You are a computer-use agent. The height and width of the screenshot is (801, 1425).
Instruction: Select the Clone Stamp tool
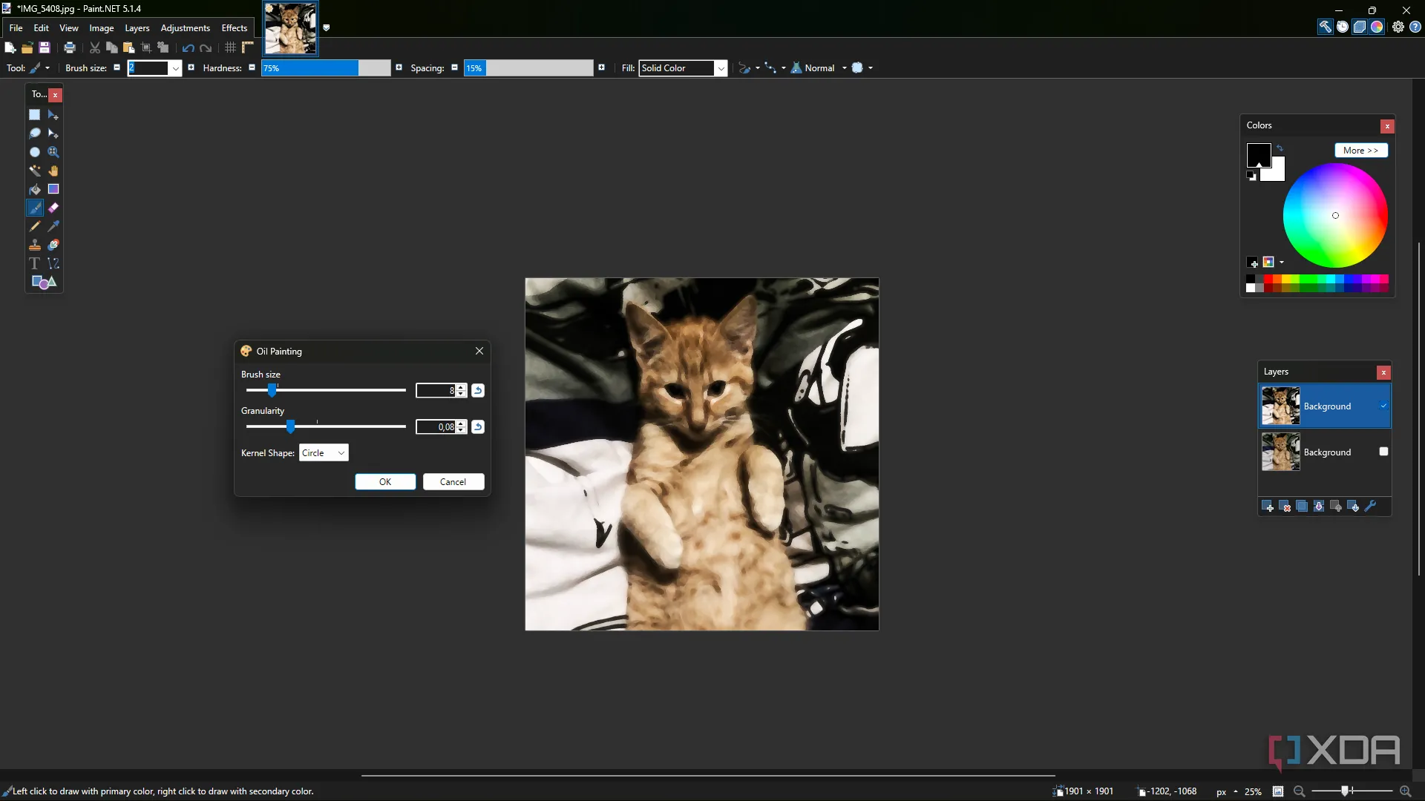point(34,245)
